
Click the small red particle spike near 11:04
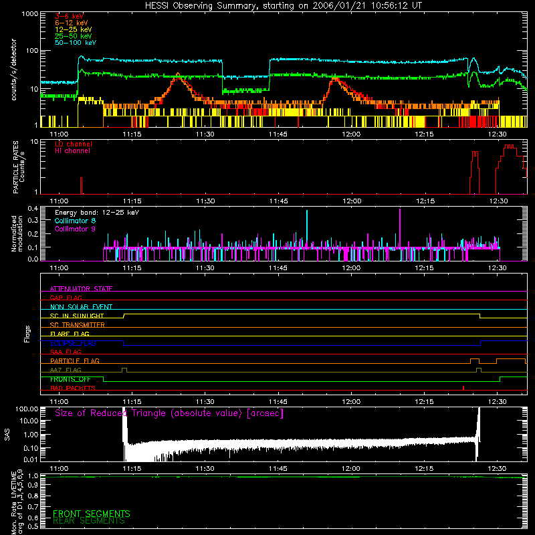[x=81, y=186]
